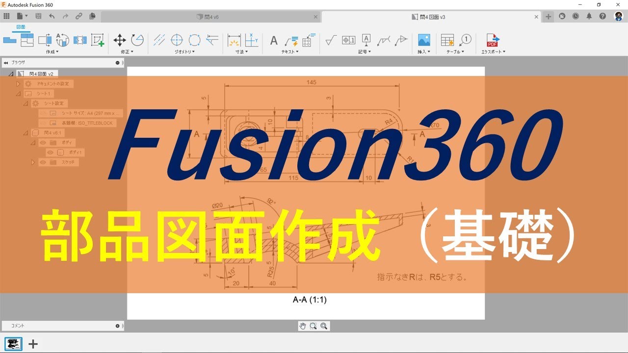The width and height of the screenshot is (628, 353).
Task: Open the job status clock icon
Action: pyautogui.click(x=576, y=16)
